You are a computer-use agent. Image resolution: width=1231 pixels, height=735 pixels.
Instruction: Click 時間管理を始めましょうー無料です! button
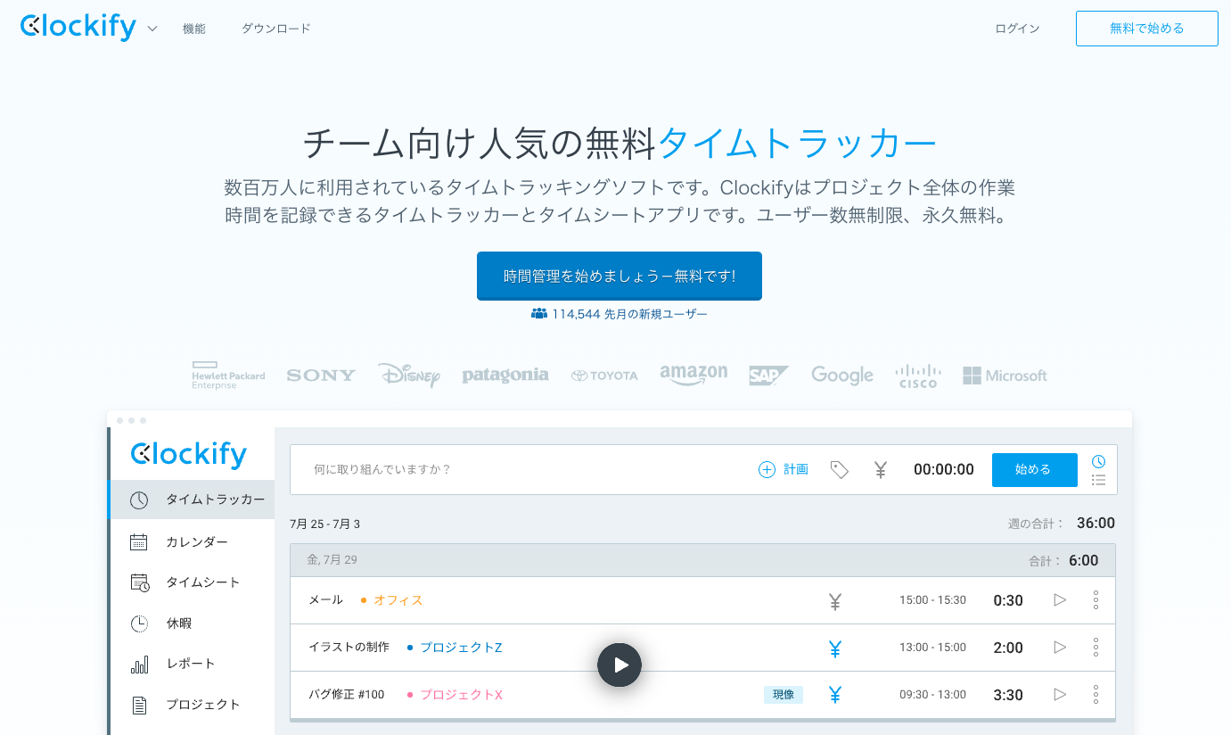coord(620,276)
